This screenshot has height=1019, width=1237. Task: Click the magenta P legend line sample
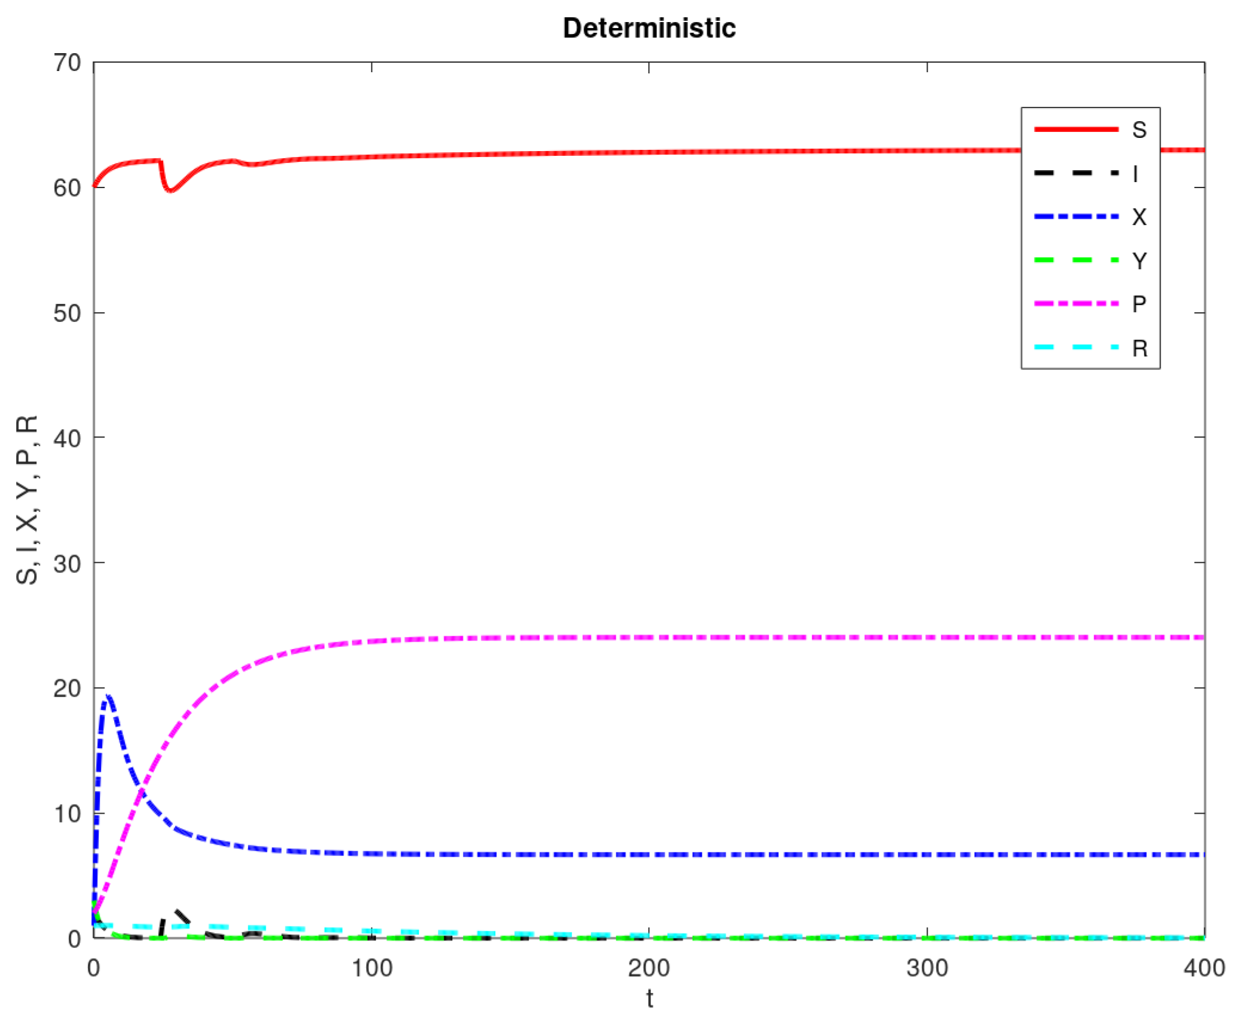coord(1076,304)
